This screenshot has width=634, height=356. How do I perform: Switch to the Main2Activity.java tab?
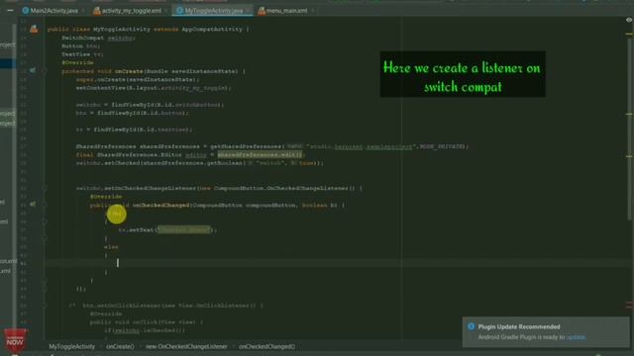pyautogui.click(x=53, y=11)
